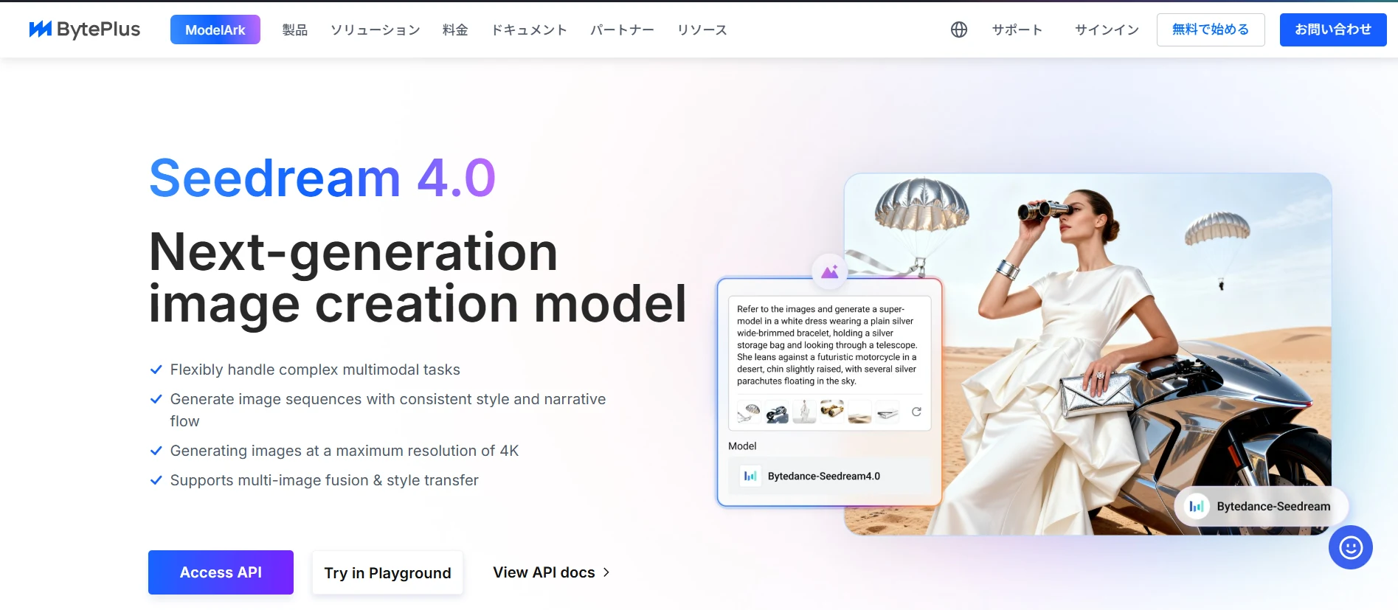Screen dimensions: 1398x610
Task: Click the arrow next to View API docs
Action: (x=606, y=572)
